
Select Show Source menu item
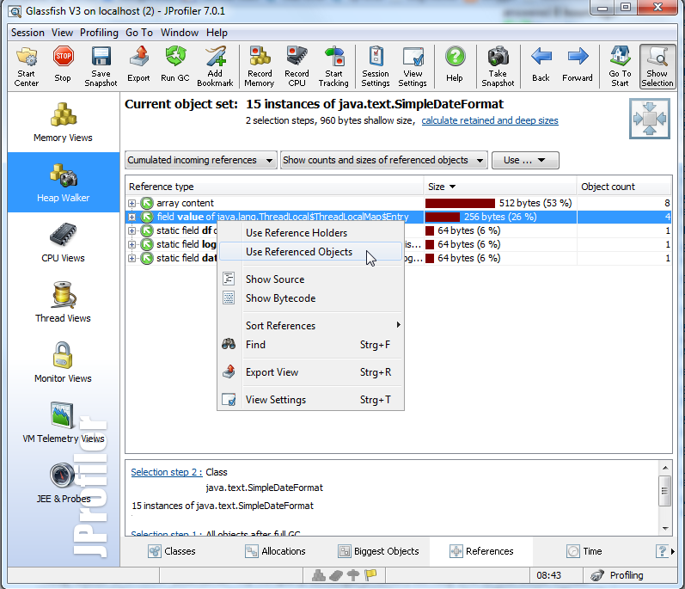[x=310, y=279]
